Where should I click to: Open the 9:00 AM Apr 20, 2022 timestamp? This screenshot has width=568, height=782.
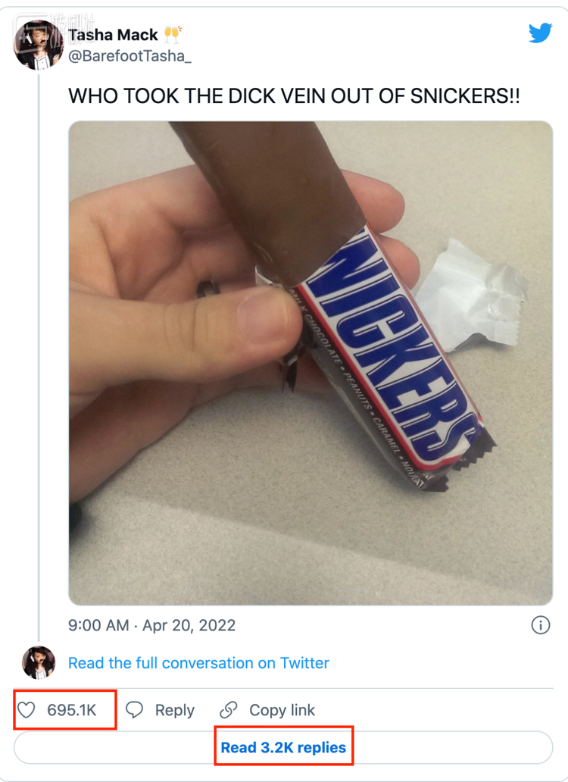pyautogui.click(x=151, y=625)
